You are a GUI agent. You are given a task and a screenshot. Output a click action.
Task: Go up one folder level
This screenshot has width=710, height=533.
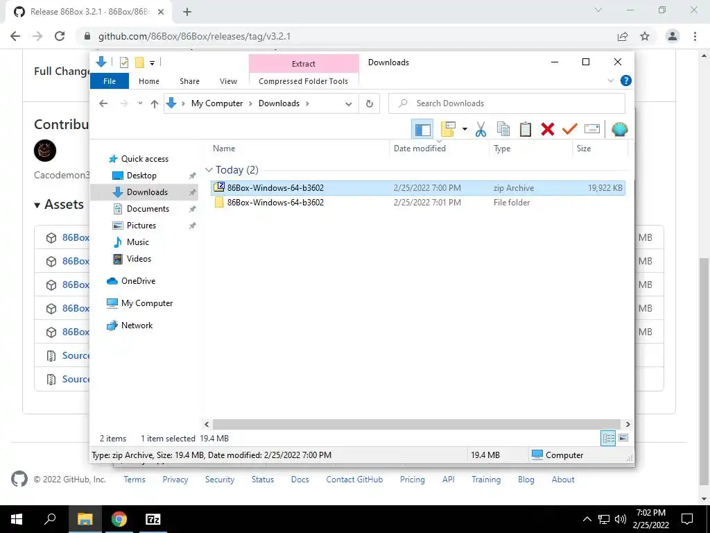tap(155, 104)
